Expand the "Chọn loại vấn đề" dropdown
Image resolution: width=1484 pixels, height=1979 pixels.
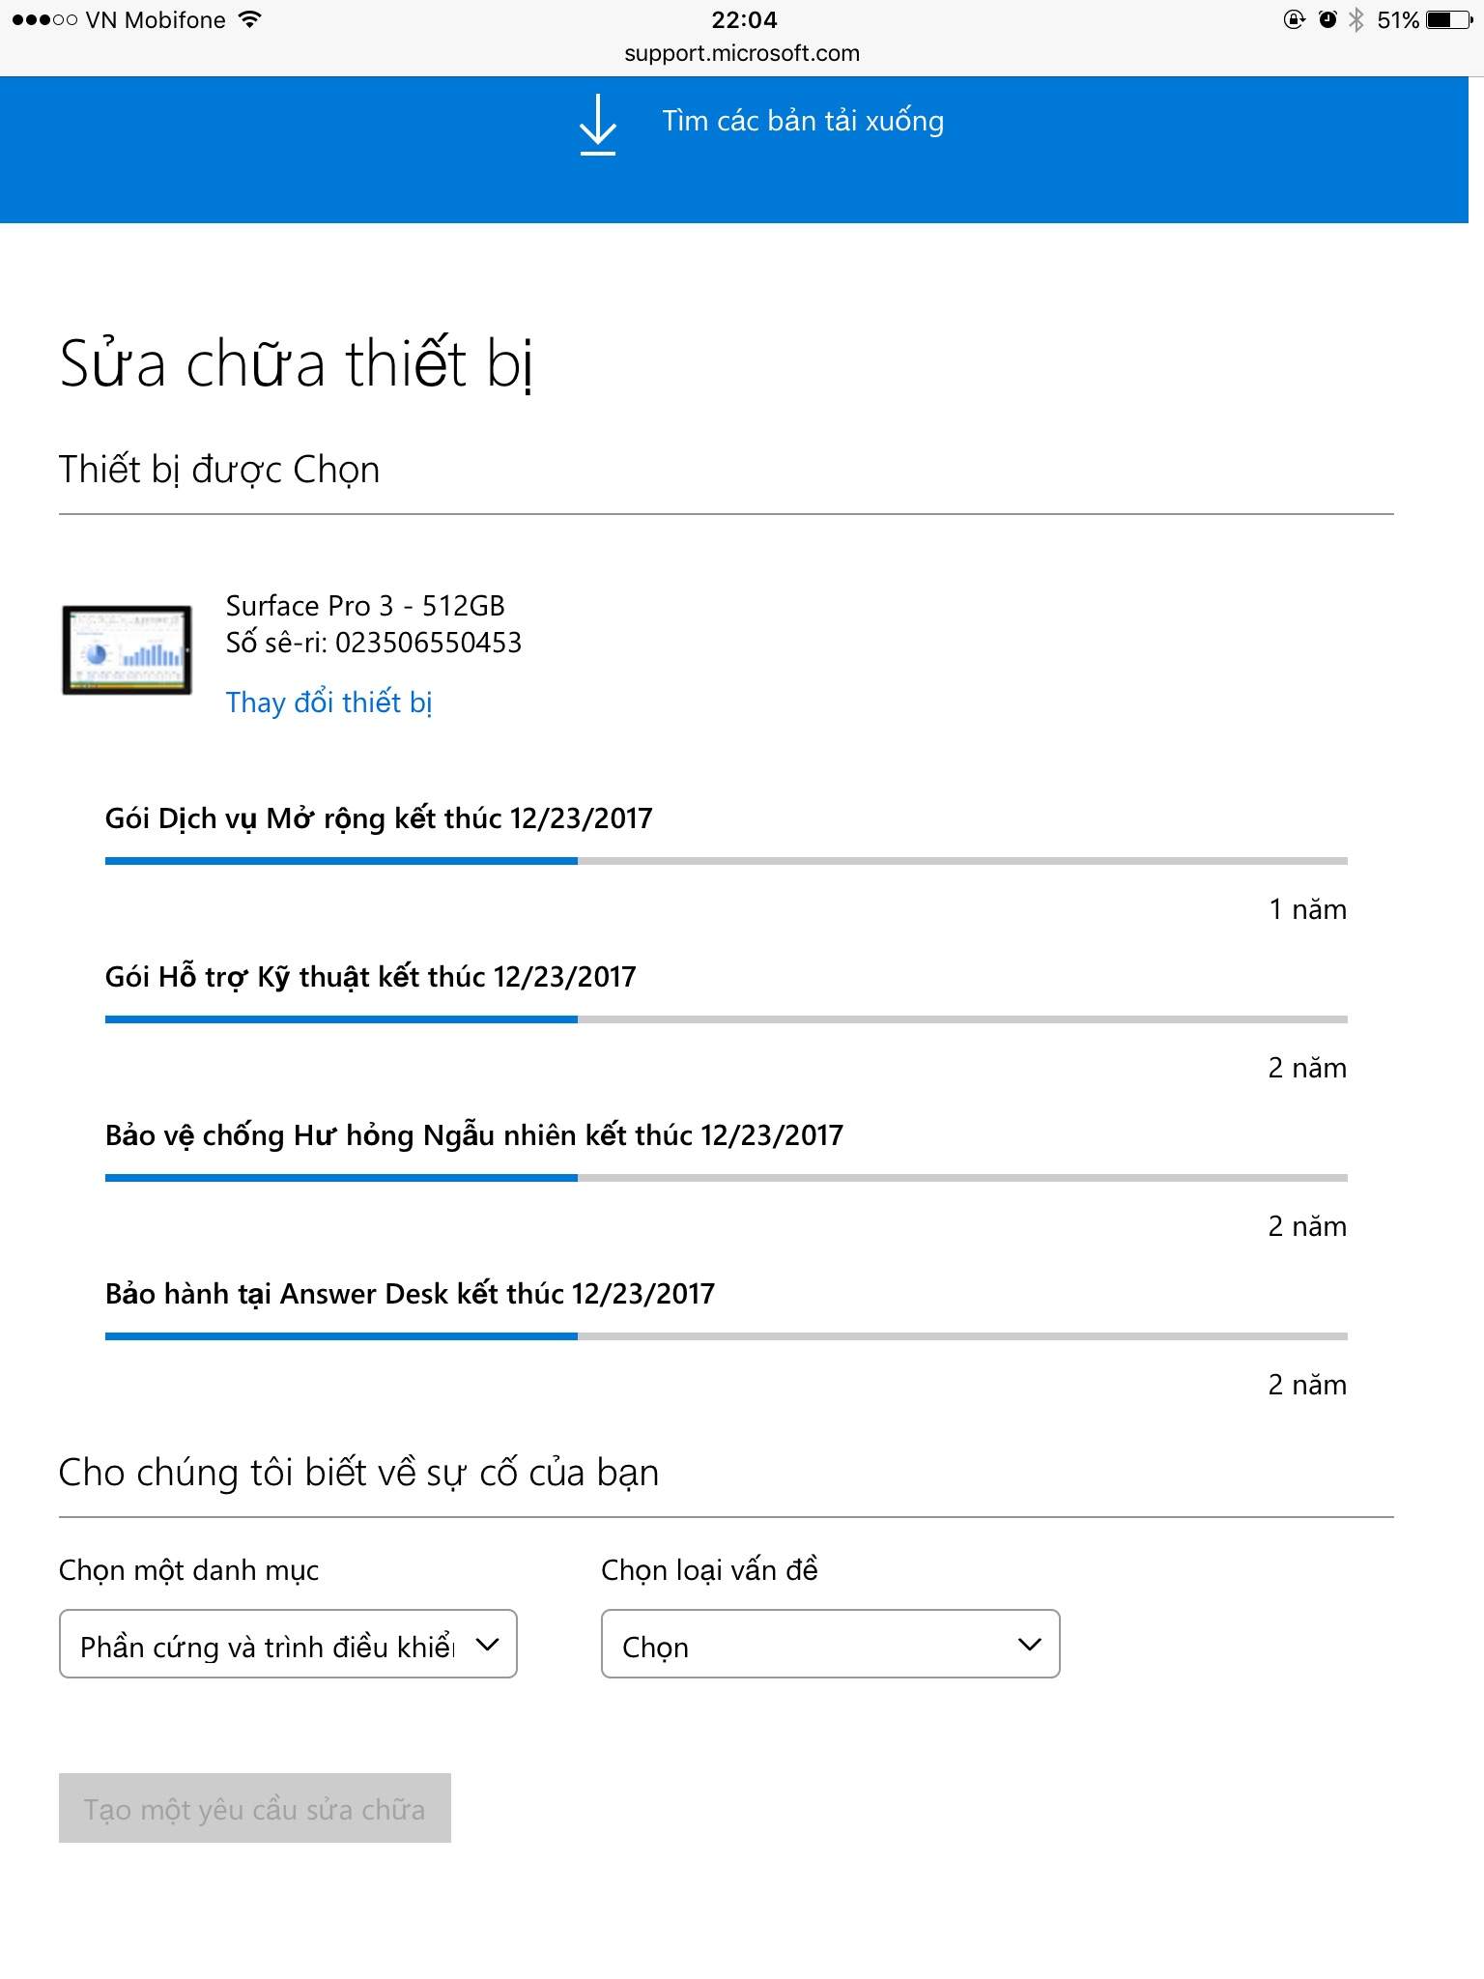pos(830,1644)
